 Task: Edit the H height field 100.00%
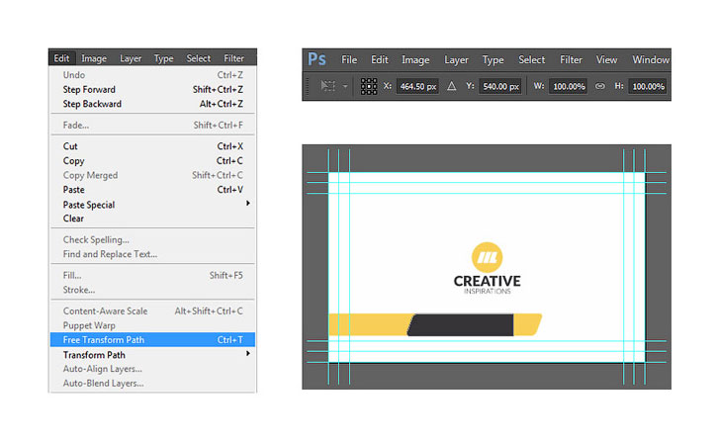click(x=648, y=86)
